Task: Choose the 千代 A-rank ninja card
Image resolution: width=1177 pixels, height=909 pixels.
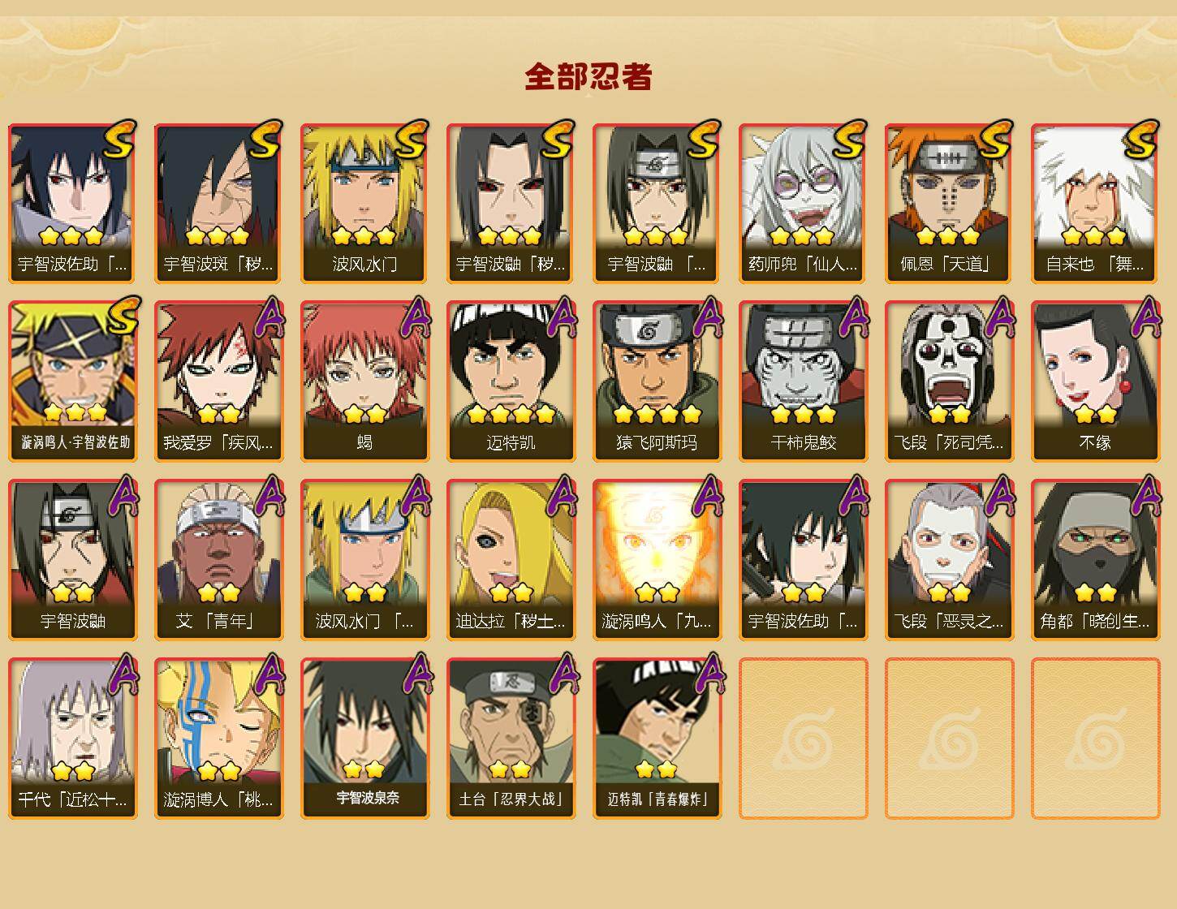Action: 72,739
